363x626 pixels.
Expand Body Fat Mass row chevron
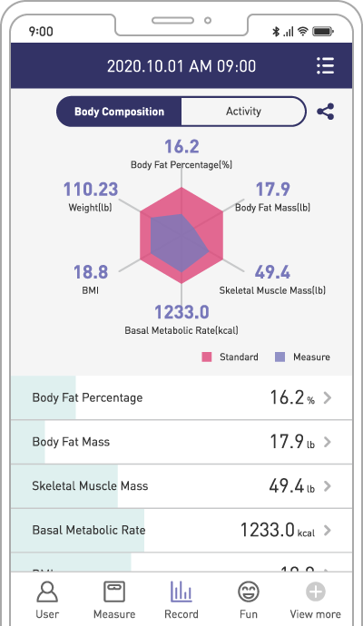click(328, 442)
